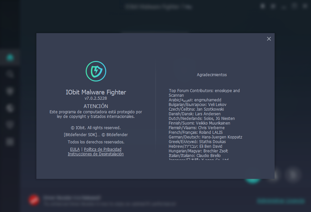Select the Finnish credit Veikko Muurikainen
This screenshot has height=212, width=311.
(x=200, y=123)
